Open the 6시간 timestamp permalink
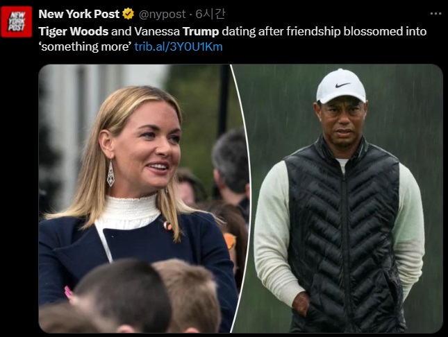This screenshot has width=448, height=337. pos(210,14)
